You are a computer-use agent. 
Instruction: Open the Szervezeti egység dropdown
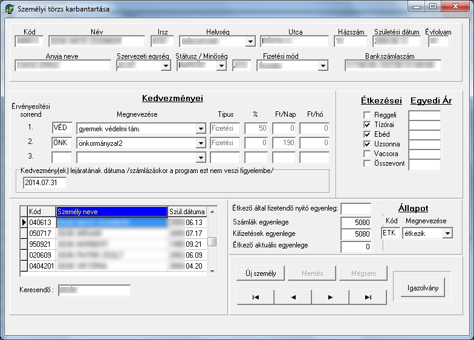tap(166, 65)
